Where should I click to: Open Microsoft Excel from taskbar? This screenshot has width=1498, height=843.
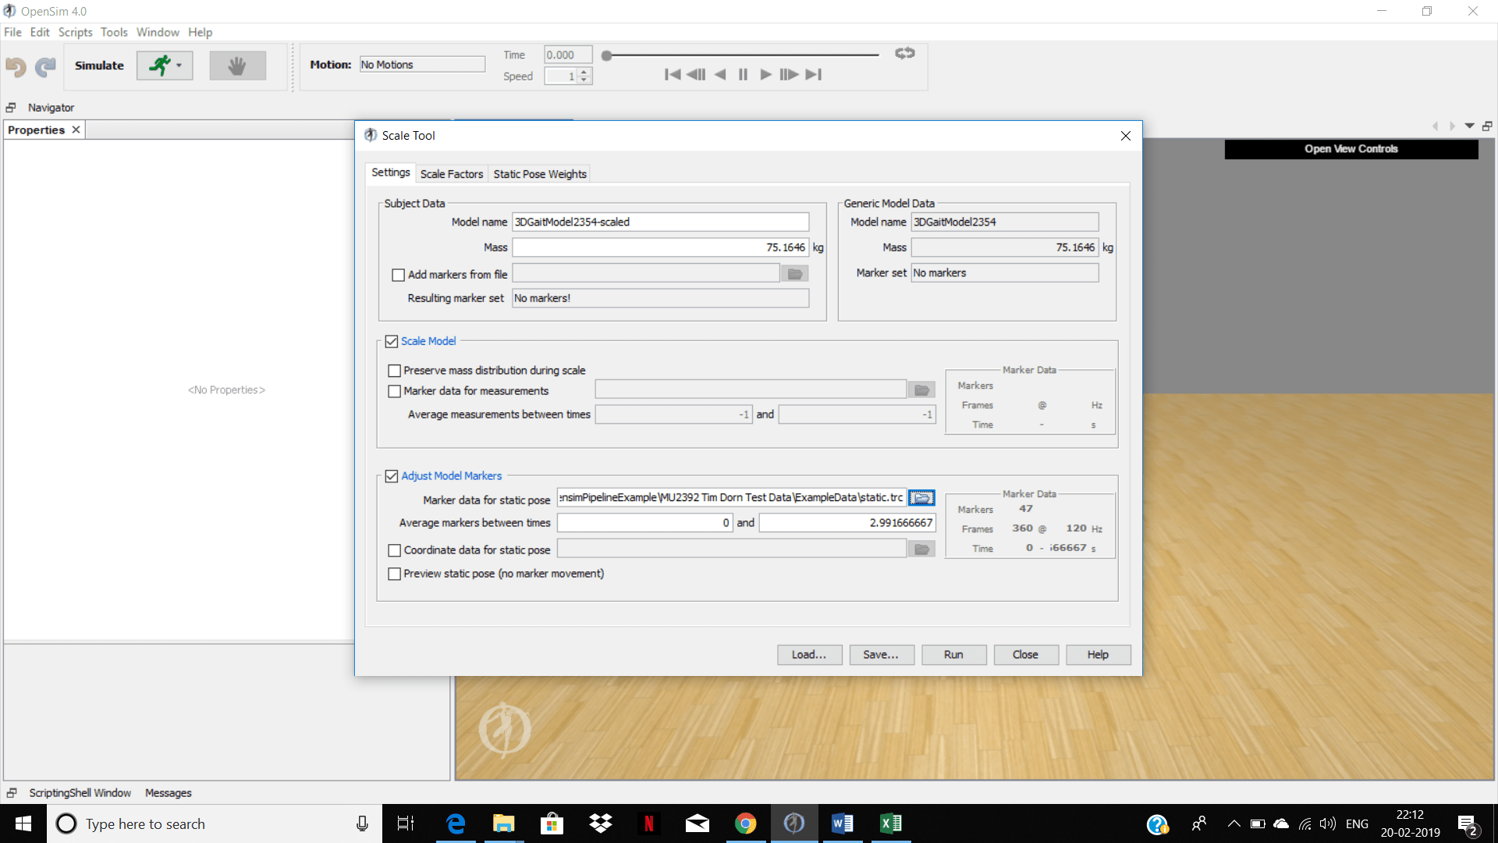point(890,823)
